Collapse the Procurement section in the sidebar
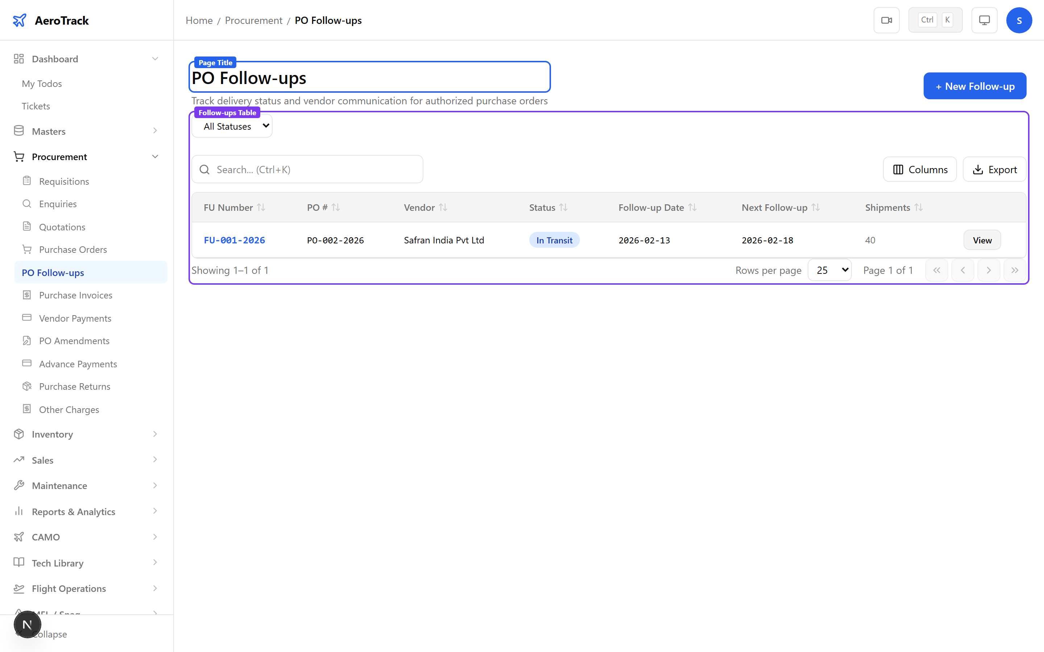1044x652 pixels. [155, 156]
